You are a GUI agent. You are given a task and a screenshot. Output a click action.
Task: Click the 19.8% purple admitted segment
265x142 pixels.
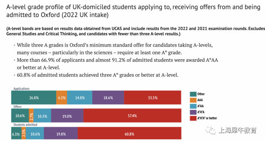(61, 133)
